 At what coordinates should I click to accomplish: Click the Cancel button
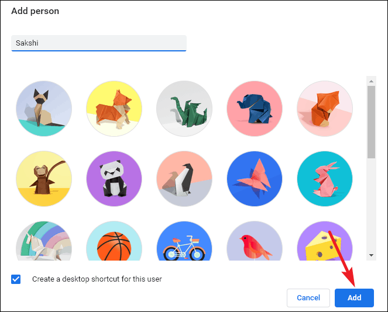click(x=308, y=297)
